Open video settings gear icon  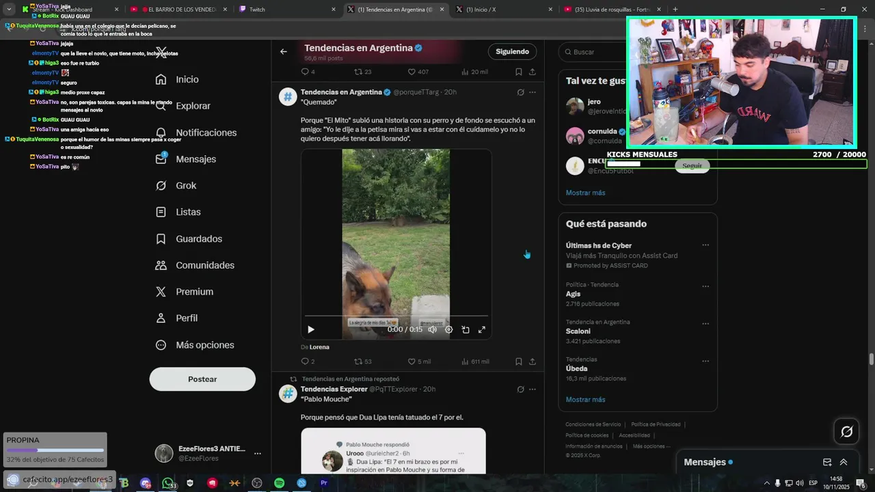[x=448, y=329]
